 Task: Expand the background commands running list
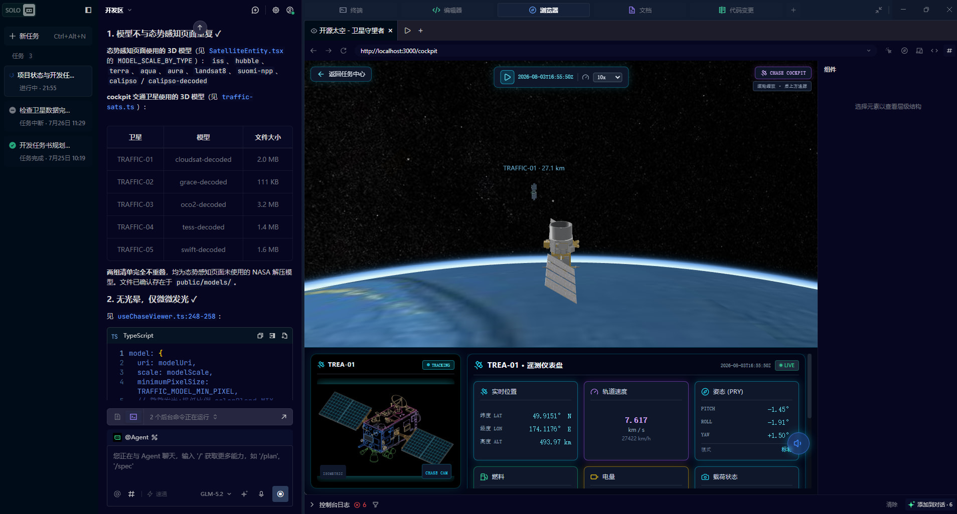point(184,417)
